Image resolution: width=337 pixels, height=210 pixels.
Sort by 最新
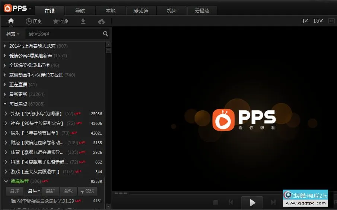(50, 191)
